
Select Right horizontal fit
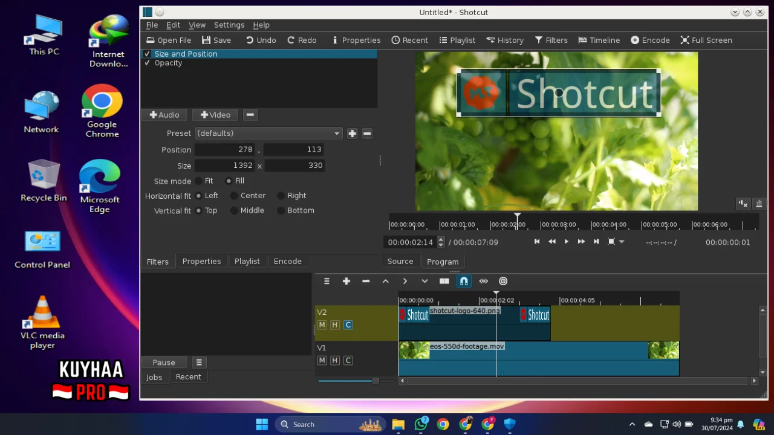pos(292,196)
